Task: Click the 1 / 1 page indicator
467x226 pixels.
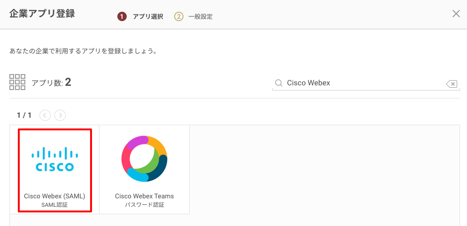Action: click(24, 115)
